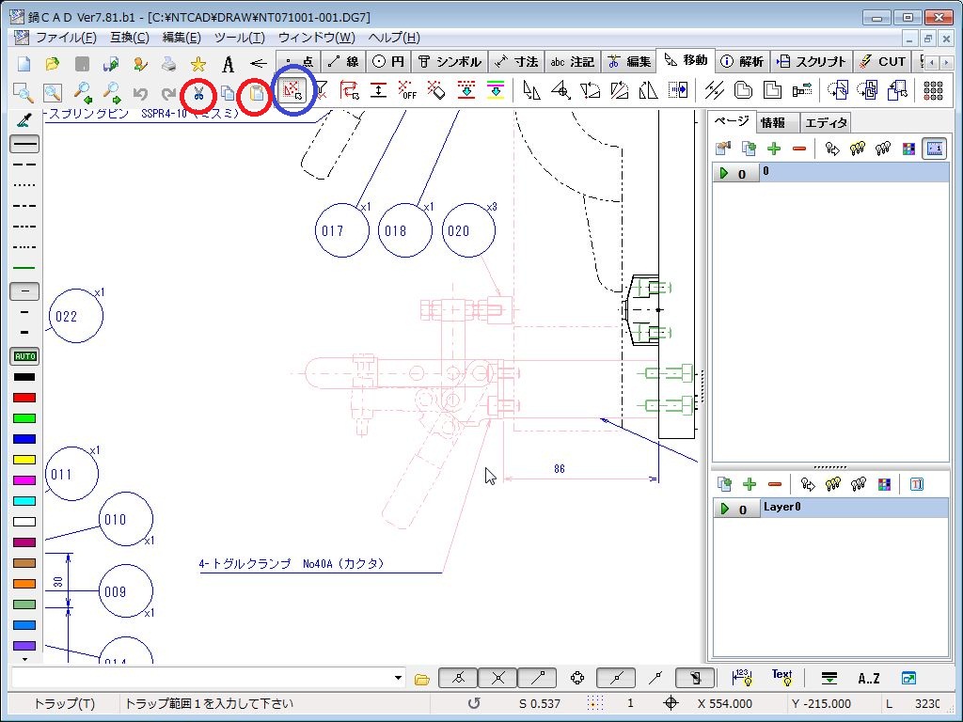
Task: Toggle the midpoint snap button
Action: click(x=616, y=678)
